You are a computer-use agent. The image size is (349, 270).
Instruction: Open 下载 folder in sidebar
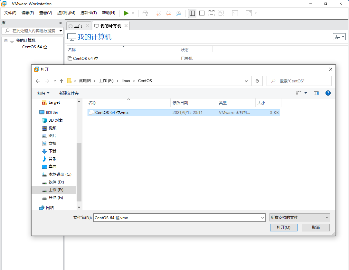(x=49, y=151)
